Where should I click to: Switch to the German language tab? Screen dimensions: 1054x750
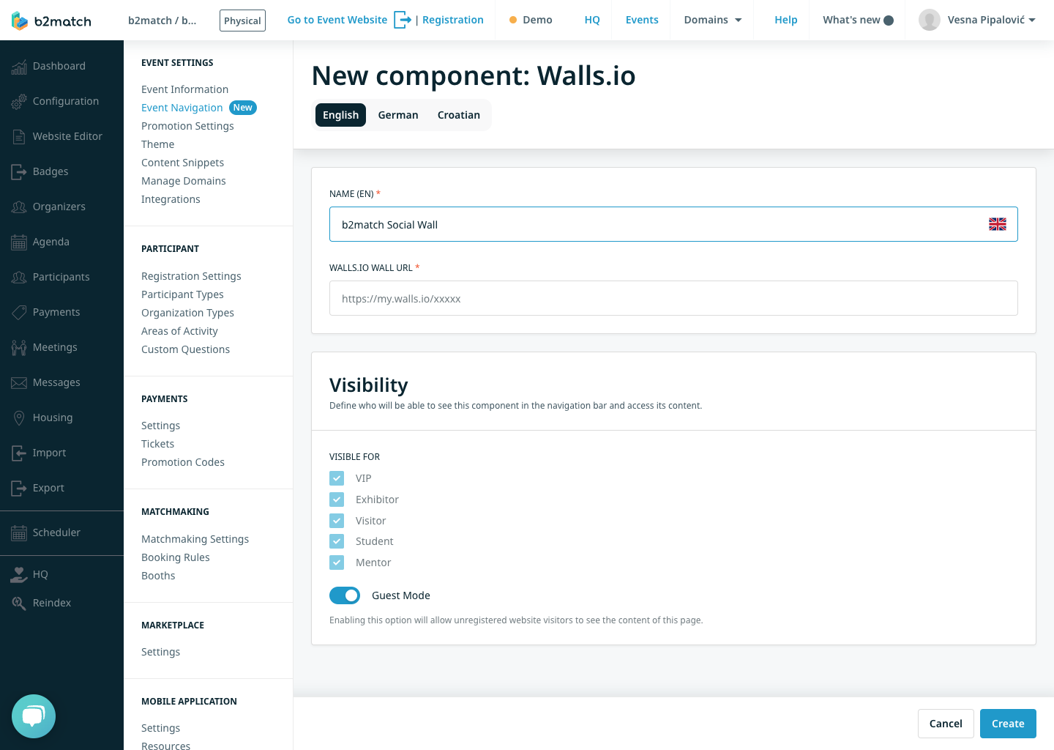tap(398, 115)
